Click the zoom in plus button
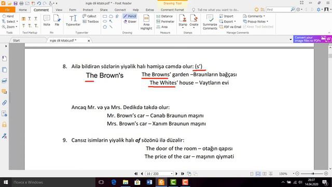Image resolution: width=332 pixels, height=187 pixels. pyautogui.click(x=326, y=173)
